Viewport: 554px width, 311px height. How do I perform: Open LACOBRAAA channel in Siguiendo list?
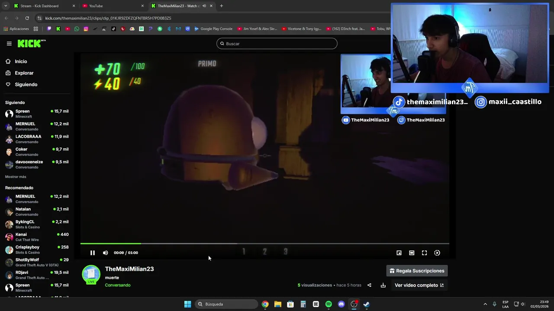pos(37,139)
